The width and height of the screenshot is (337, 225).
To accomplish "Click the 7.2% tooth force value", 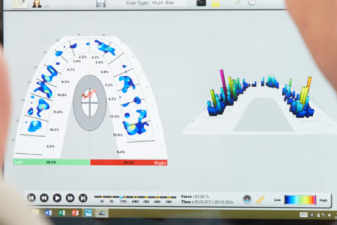I will point(109,85).
